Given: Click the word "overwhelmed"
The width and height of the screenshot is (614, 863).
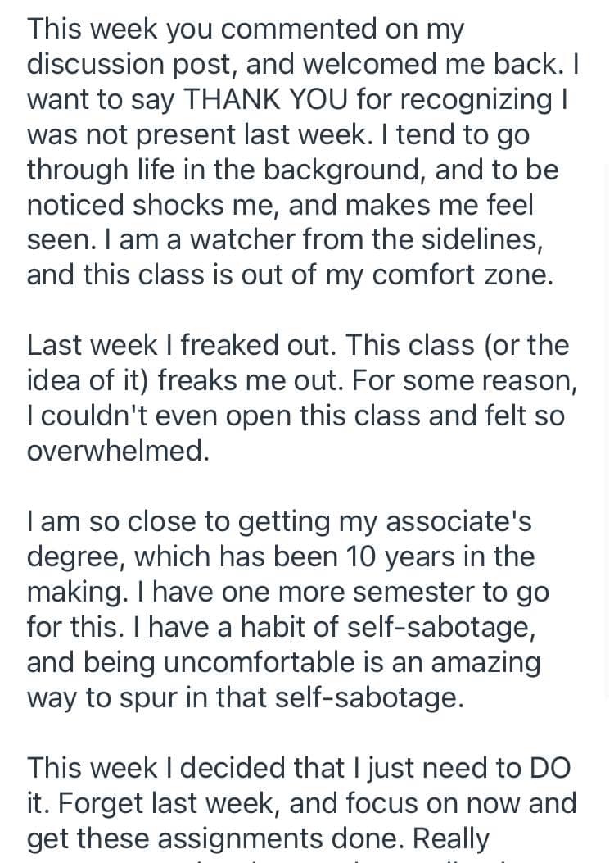Looking at the screenshot, I should pos(118,451).
